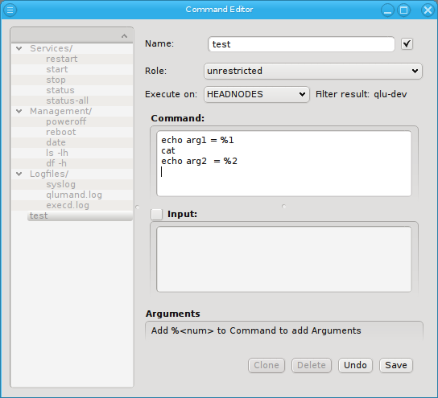Open the Role dropdown showing unrestricted

point(313,71)
